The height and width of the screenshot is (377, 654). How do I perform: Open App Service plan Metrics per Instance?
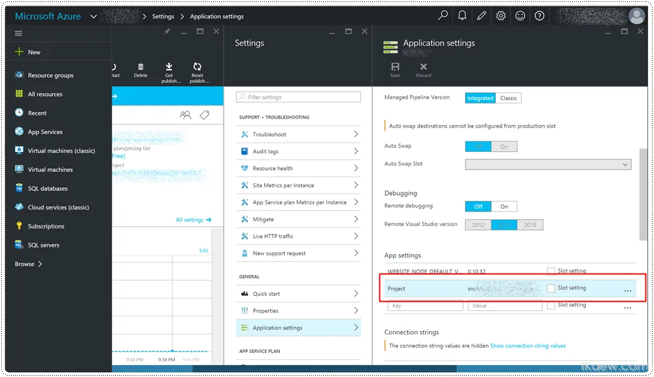[298, 202]
